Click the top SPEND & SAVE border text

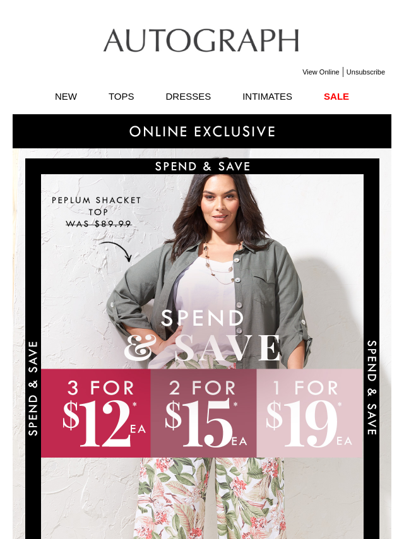[x=203, y=167]
